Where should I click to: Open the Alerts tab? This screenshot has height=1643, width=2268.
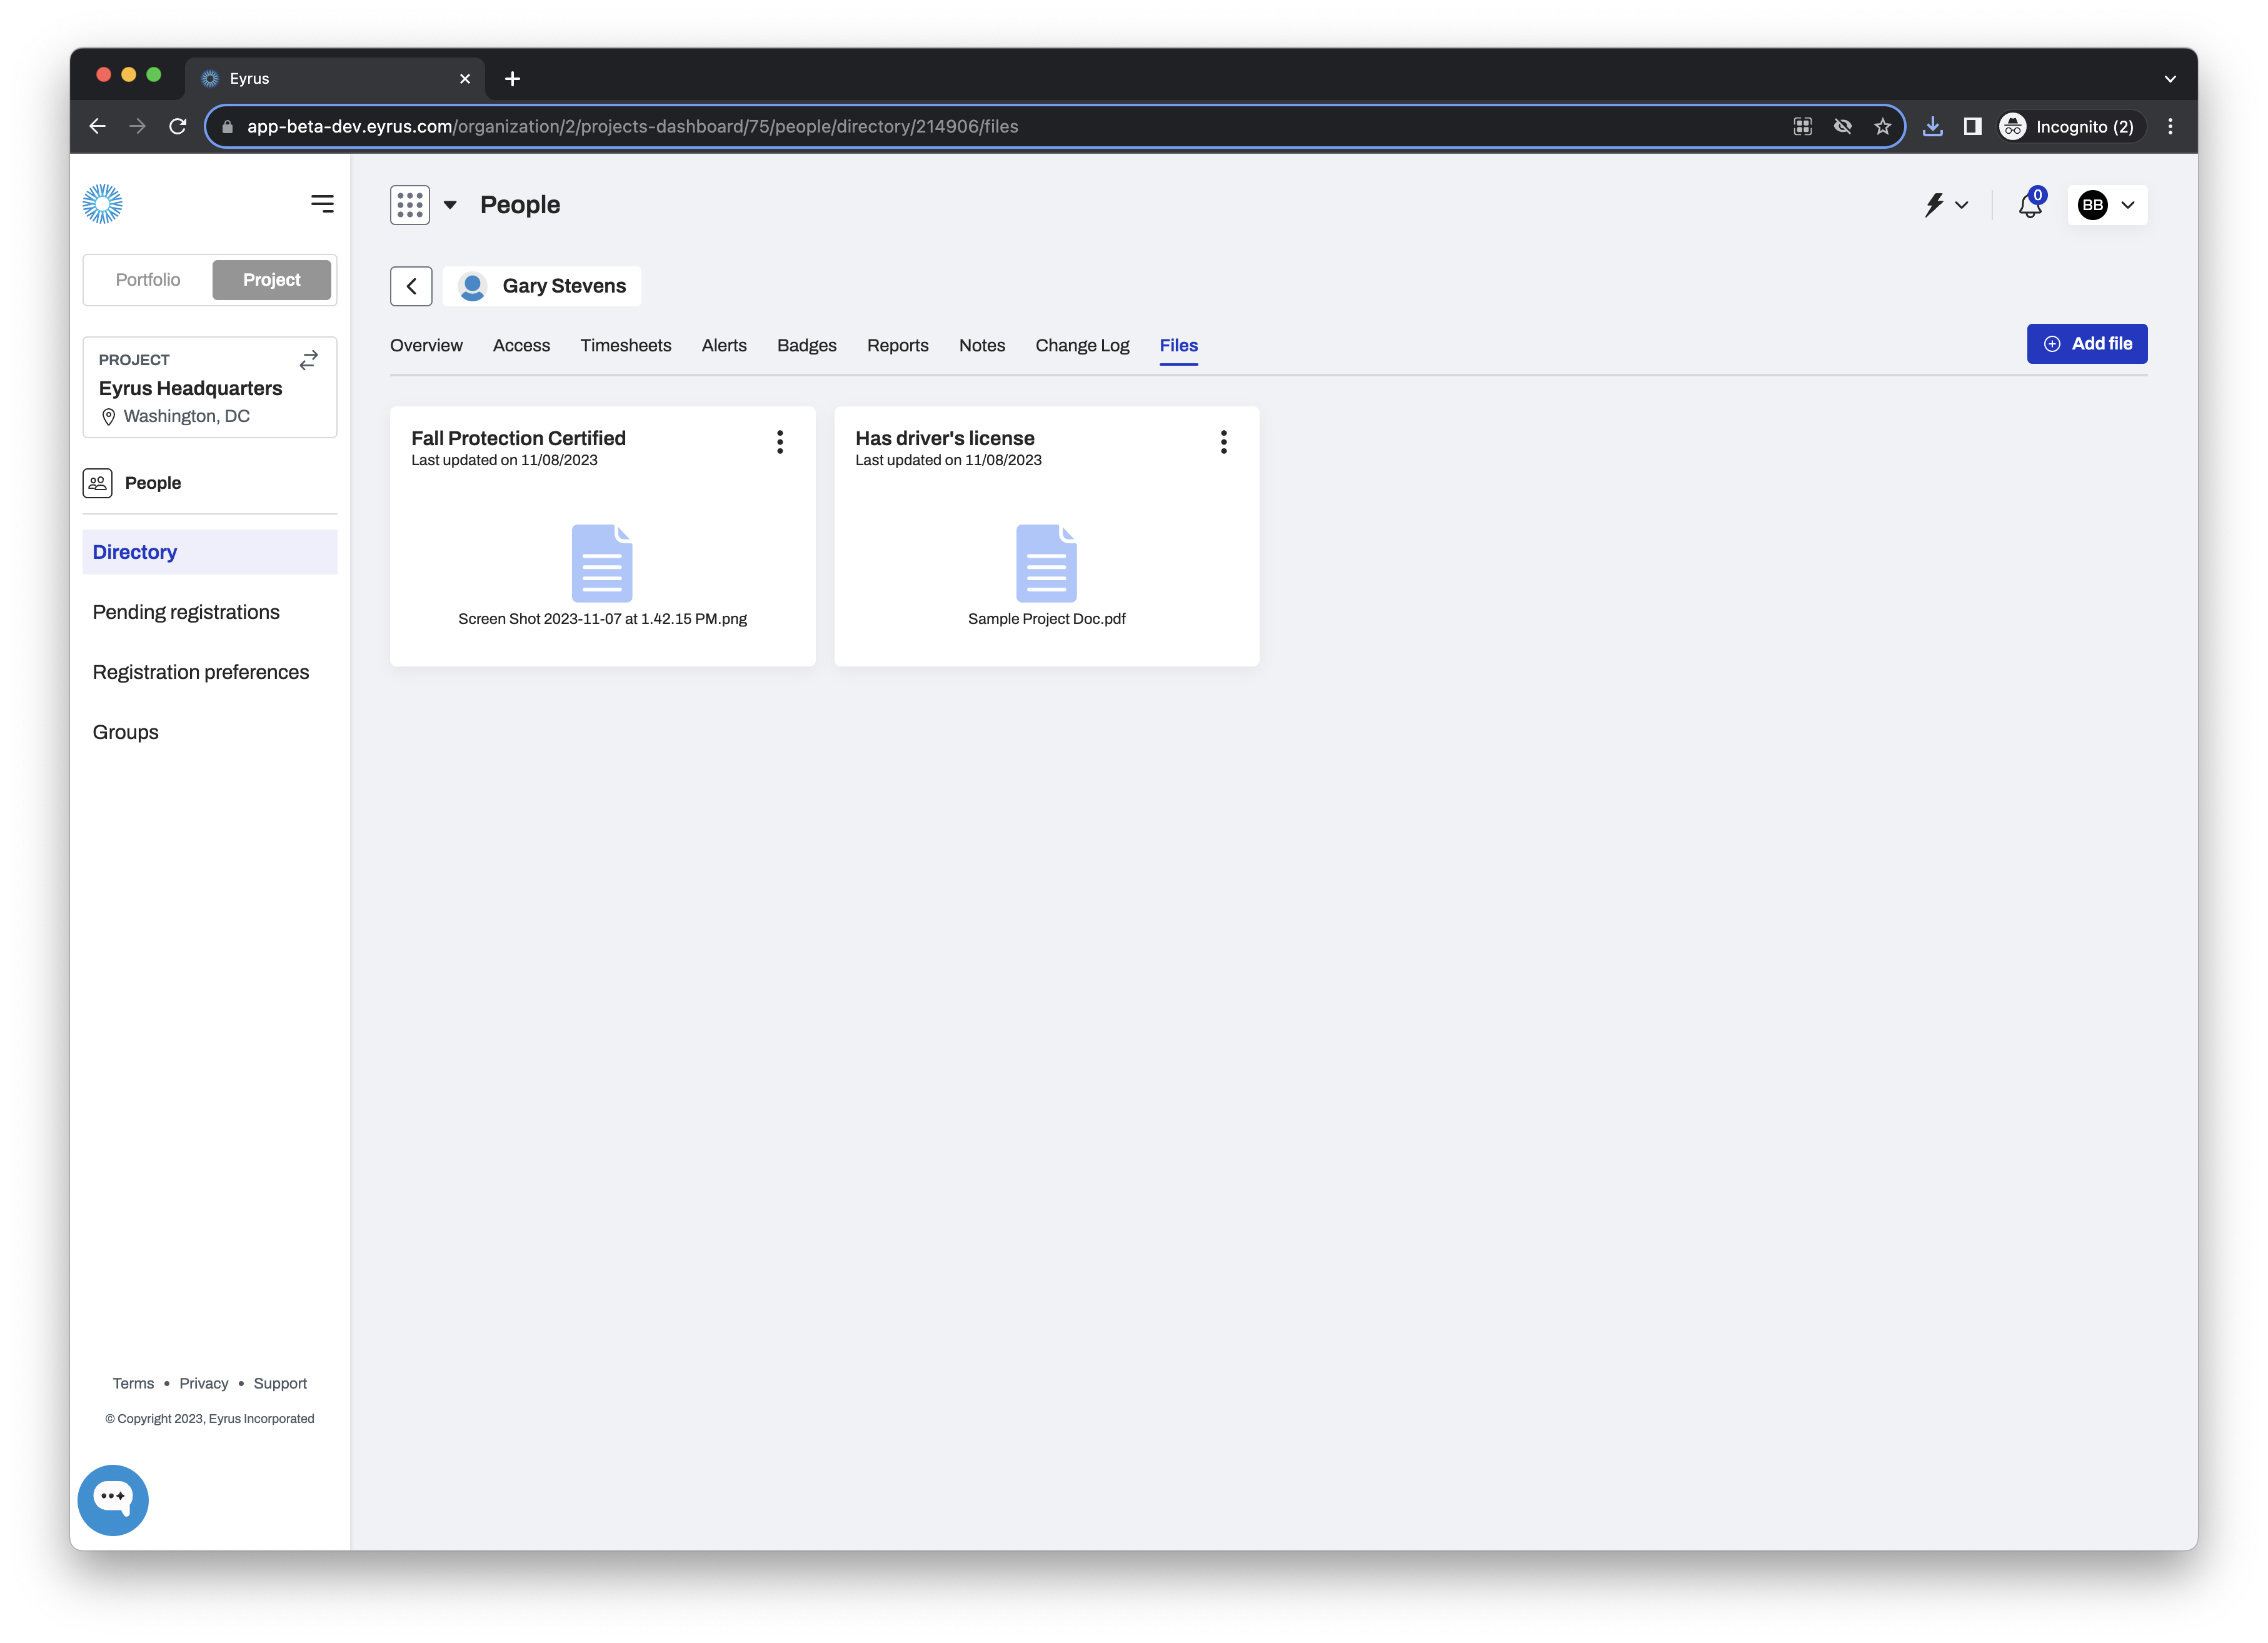(x=724, y=345)
